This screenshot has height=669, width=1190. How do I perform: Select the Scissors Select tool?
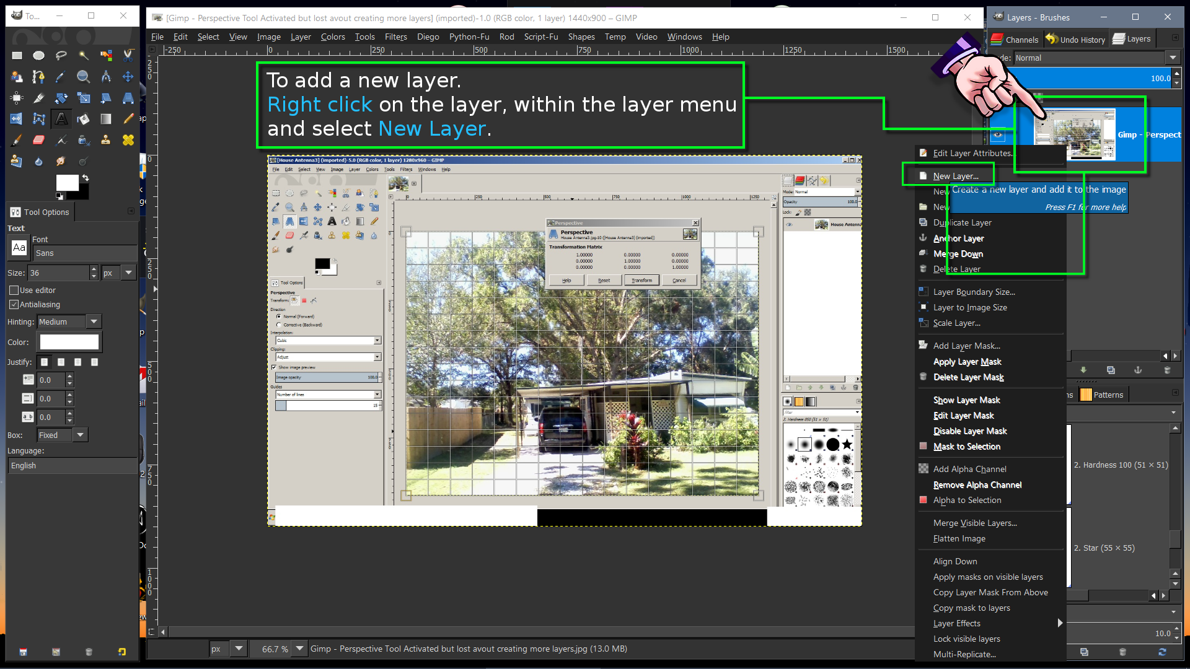(128, 56)
